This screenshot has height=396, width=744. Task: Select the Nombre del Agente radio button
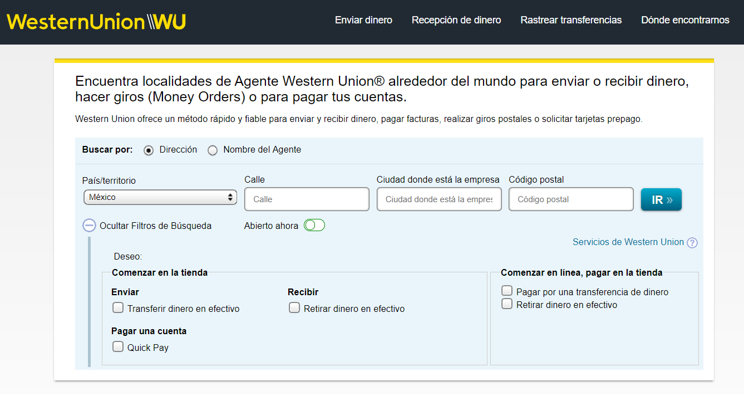point(213,150)
